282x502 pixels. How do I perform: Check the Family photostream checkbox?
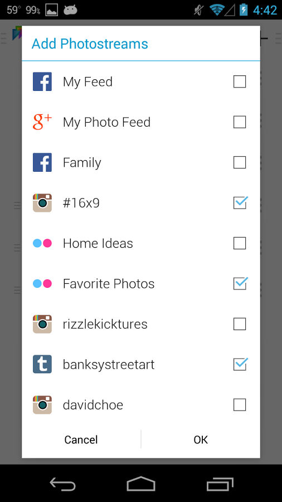coord(240,162)
